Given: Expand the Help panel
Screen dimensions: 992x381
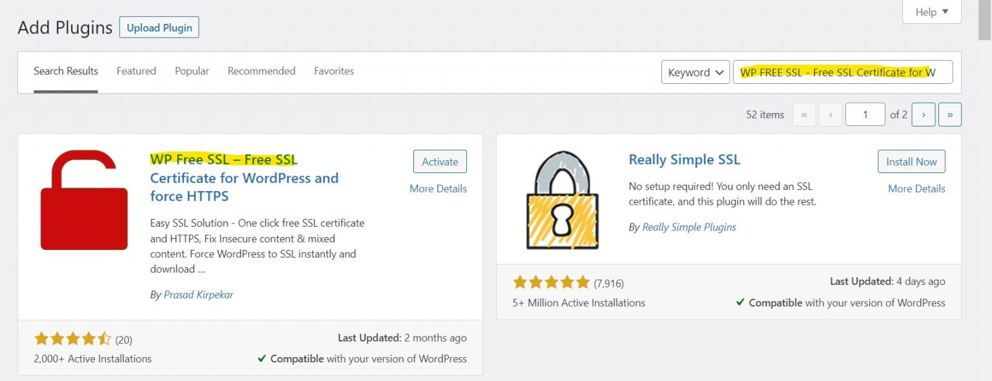Looking at the screenshot, I should 932,12.
